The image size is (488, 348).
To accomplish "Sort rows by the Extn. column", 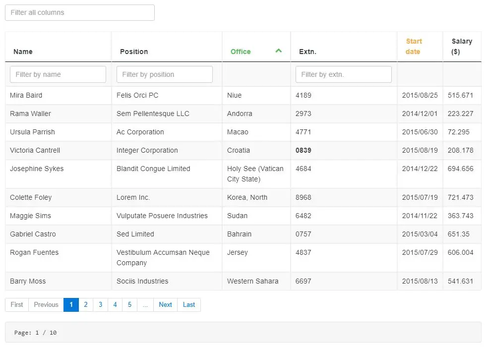I will [x=308, y=51].
